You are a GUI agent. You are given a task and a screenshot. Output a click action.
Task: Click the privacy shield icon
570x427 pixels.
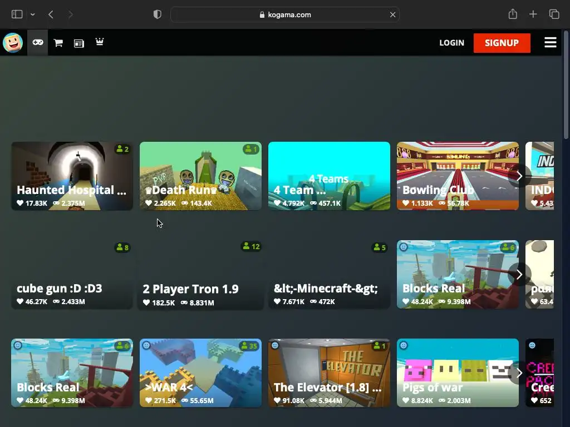tap(157, 14)
